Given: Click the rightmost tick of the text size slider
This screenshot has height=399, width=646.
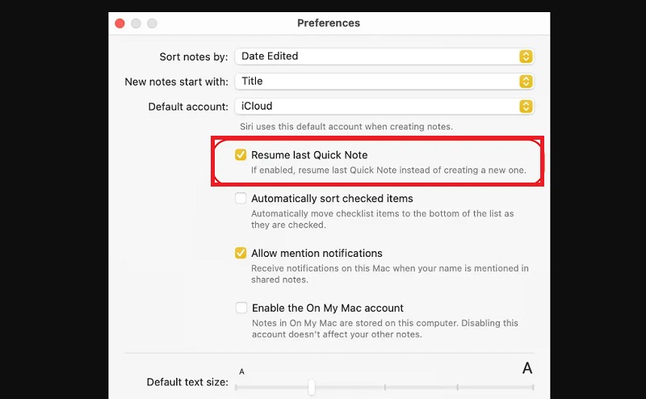Looking at the screenshot, I should tap(533, 388).
